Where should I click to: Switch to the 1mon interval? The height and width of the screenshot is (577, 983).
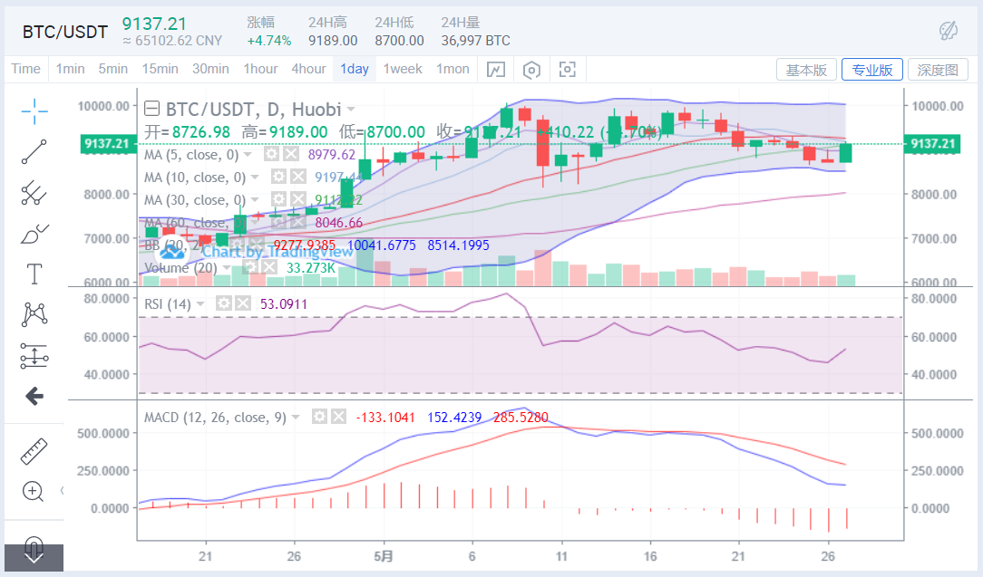[453, 69]
